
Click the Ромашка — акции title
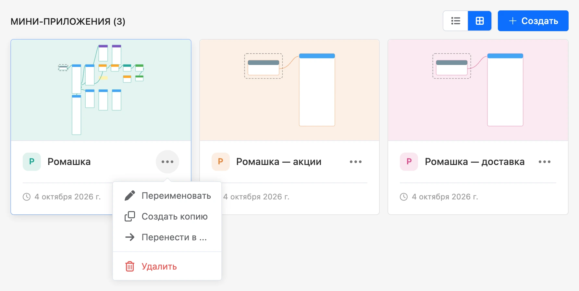point(279,162)
